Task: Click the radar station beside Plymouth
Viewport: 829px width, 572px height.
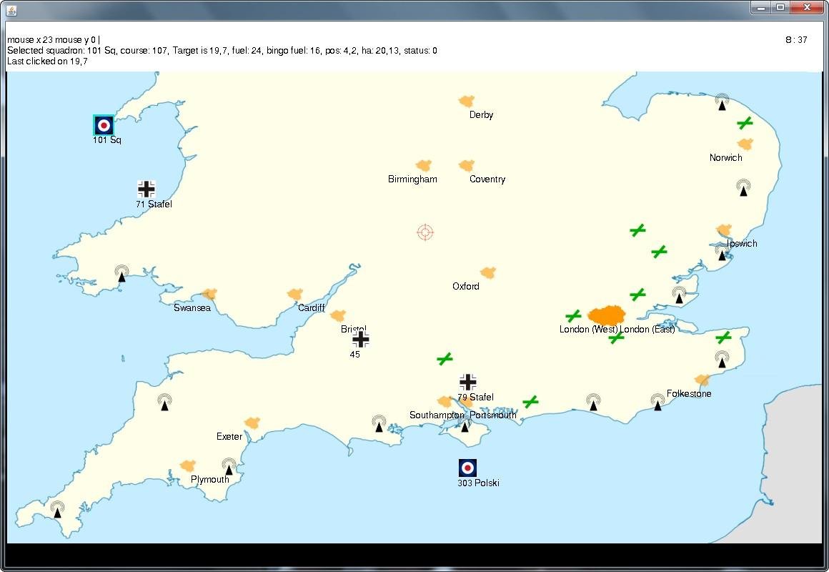Action: point(229,467)
